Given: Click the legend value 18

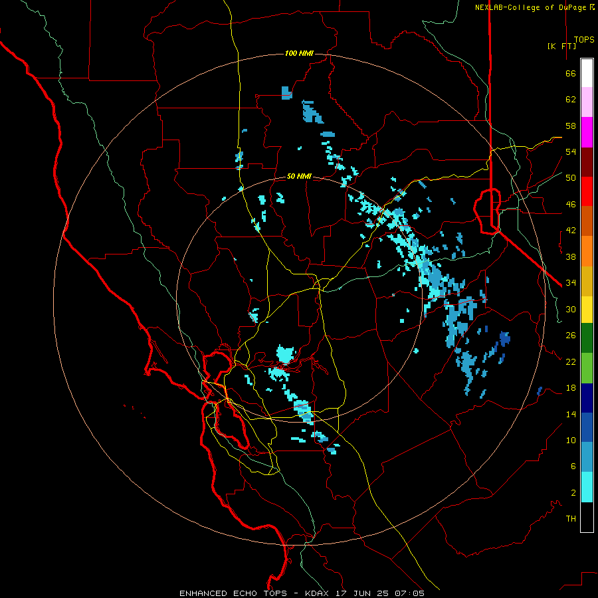Looking at the screenshot, I should [x=571, y=388].
